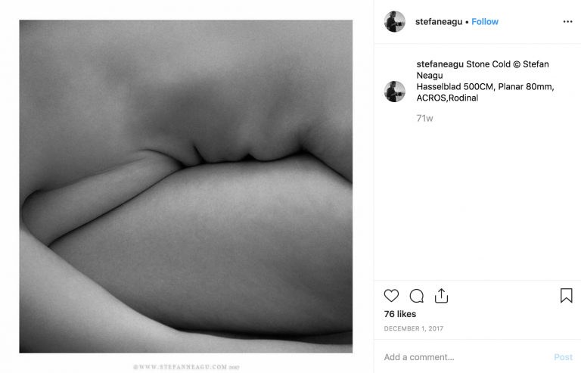The width and height of the screenshot is (581, 373).
Task: View the list of 76 likes
Action: (399, 314)
